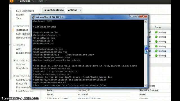The image size is (180, 101).
Task: Open the Services menu
Action: click(x=27, y=1)
